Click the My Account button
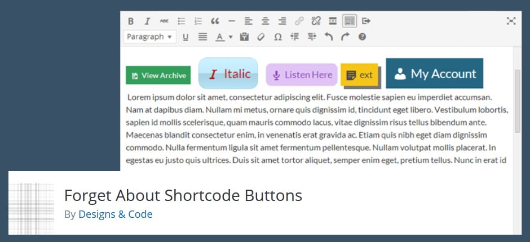This screenshot has height=242, width=530. [x=434, y=73]
